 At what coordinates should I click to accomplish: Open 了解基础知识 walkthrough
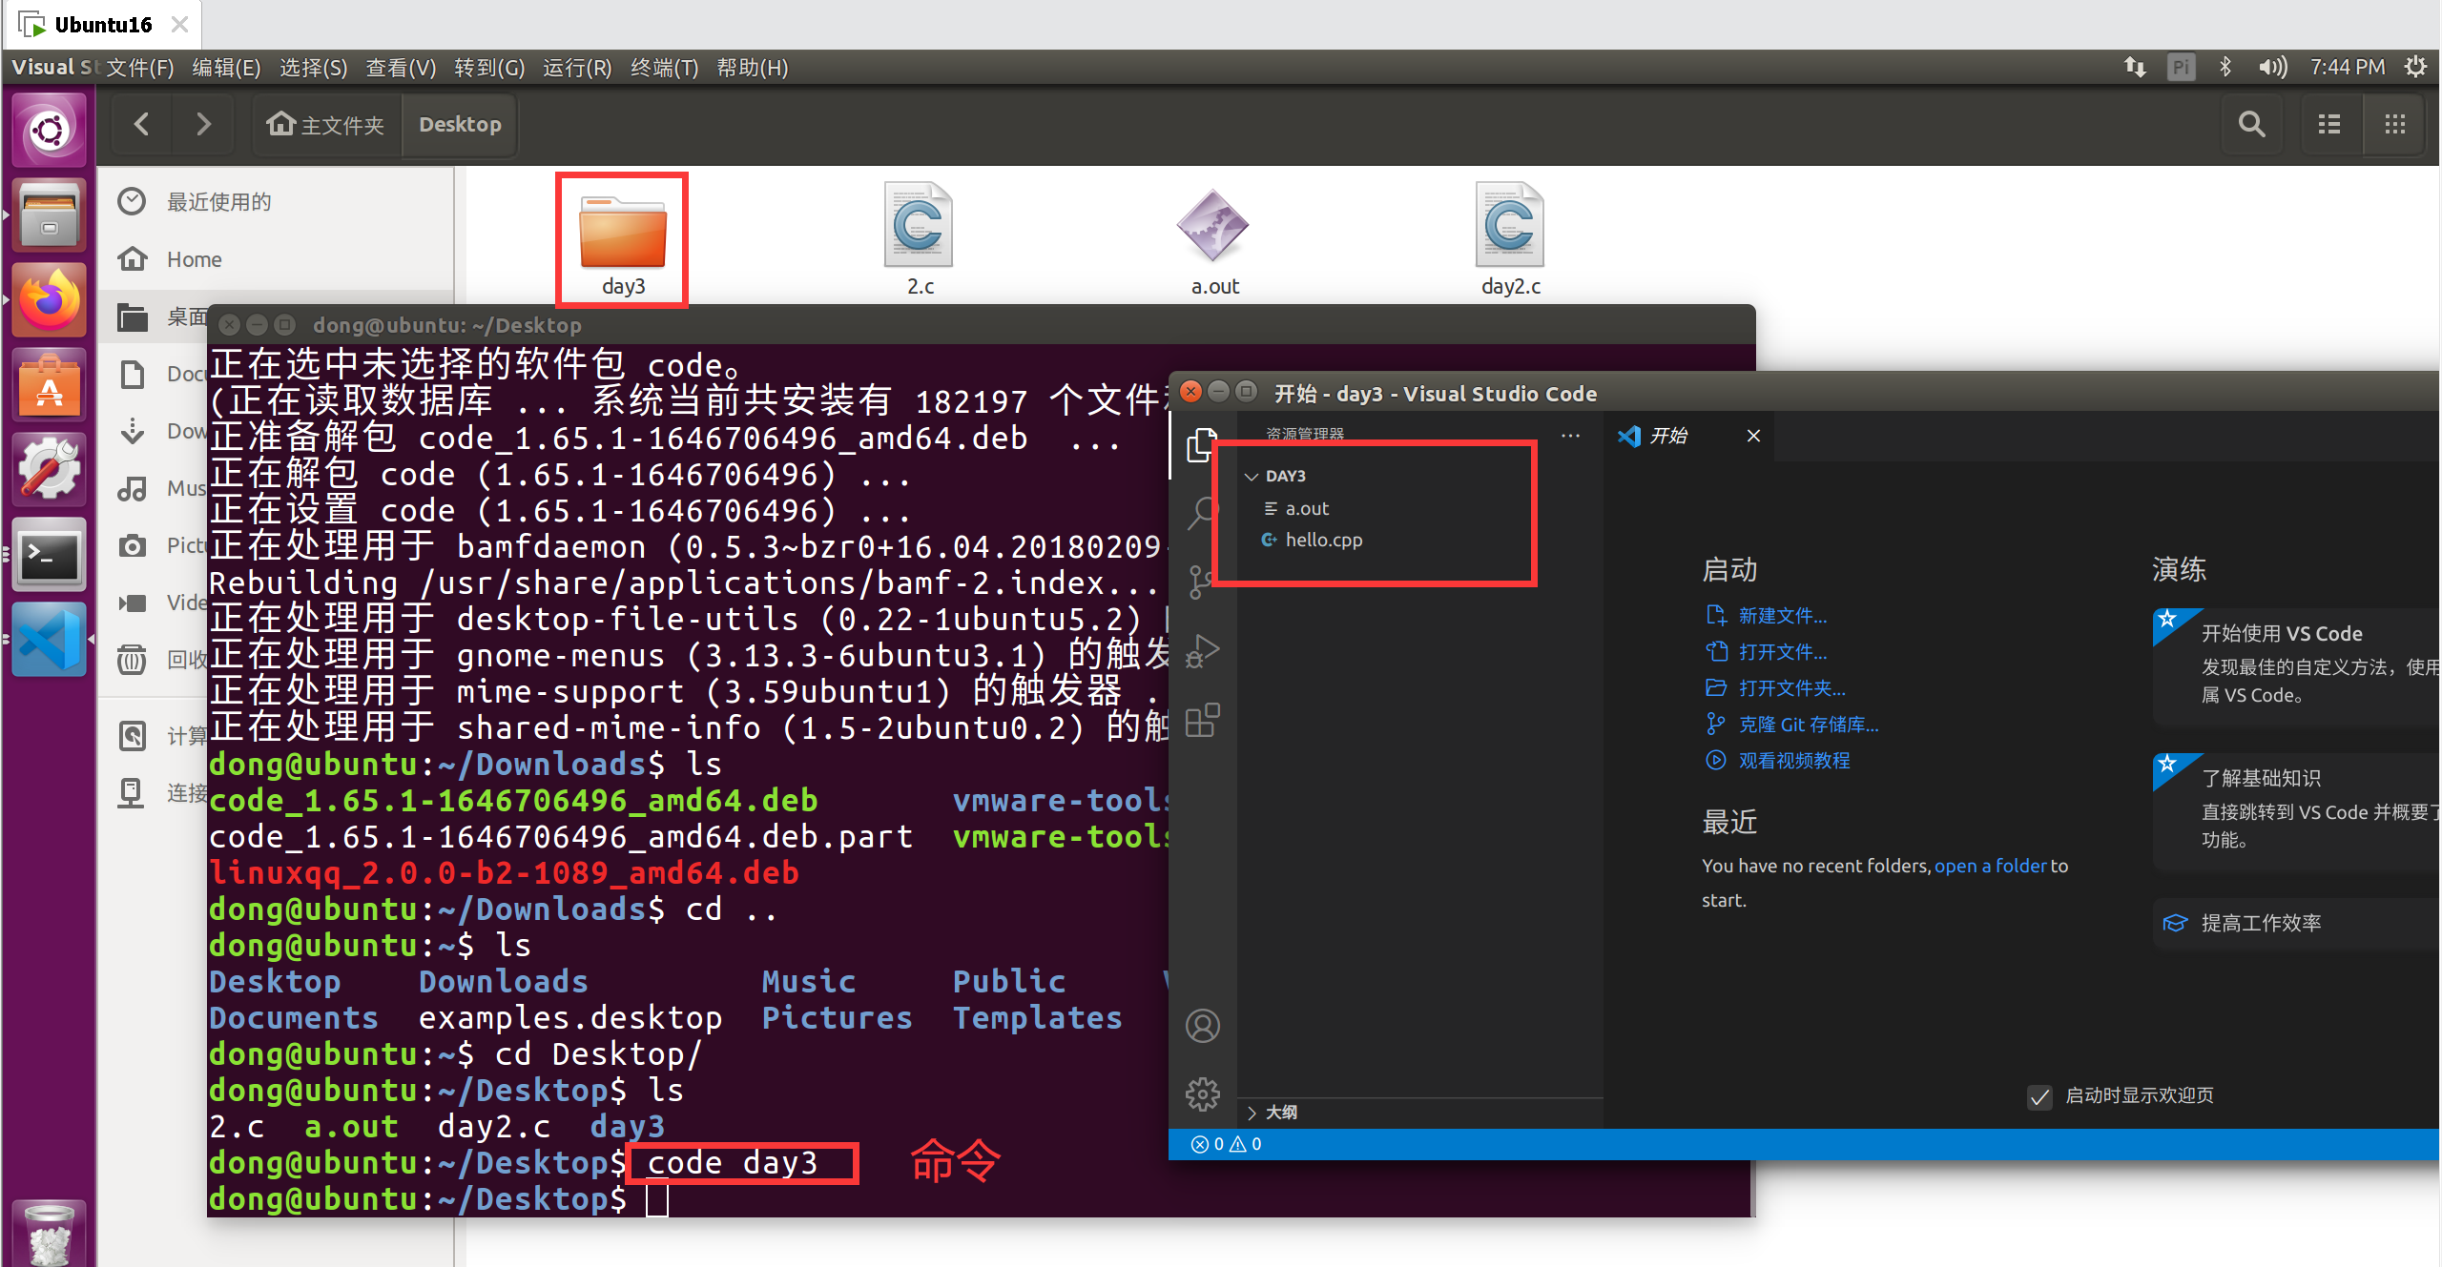tap(2295, 810)
